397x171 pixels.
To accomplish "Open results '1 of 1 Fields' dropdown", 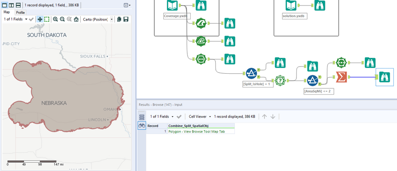I will click(162, 116).
